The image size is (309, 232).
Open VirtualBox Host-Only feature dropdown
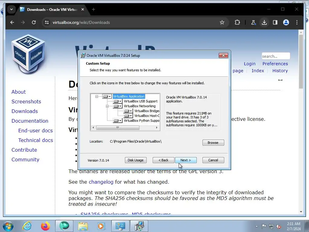(x=128, y=116)
